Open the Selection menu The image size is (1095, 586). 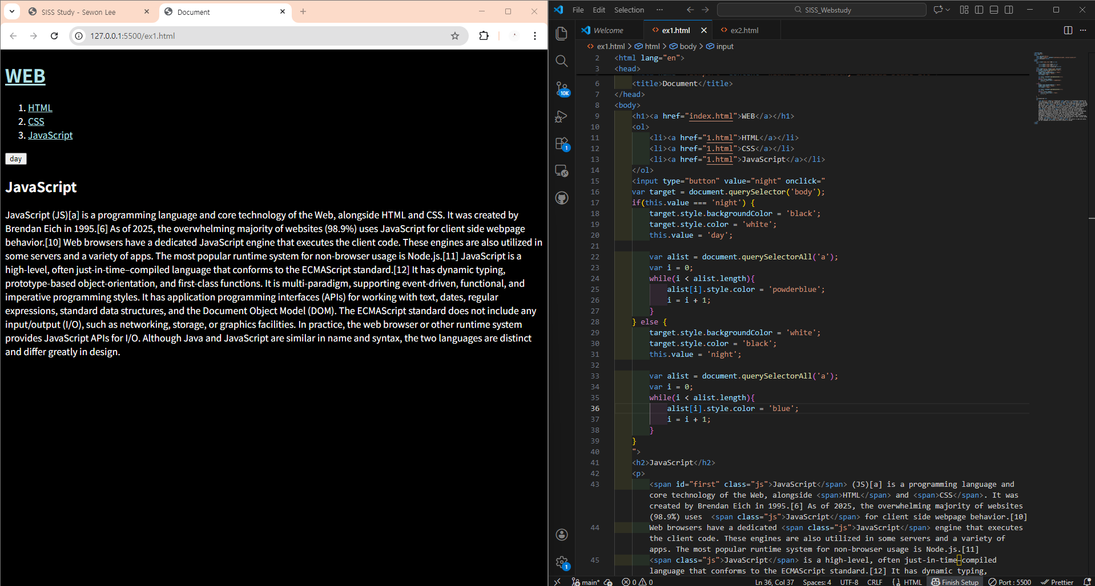tap(629, 10)
